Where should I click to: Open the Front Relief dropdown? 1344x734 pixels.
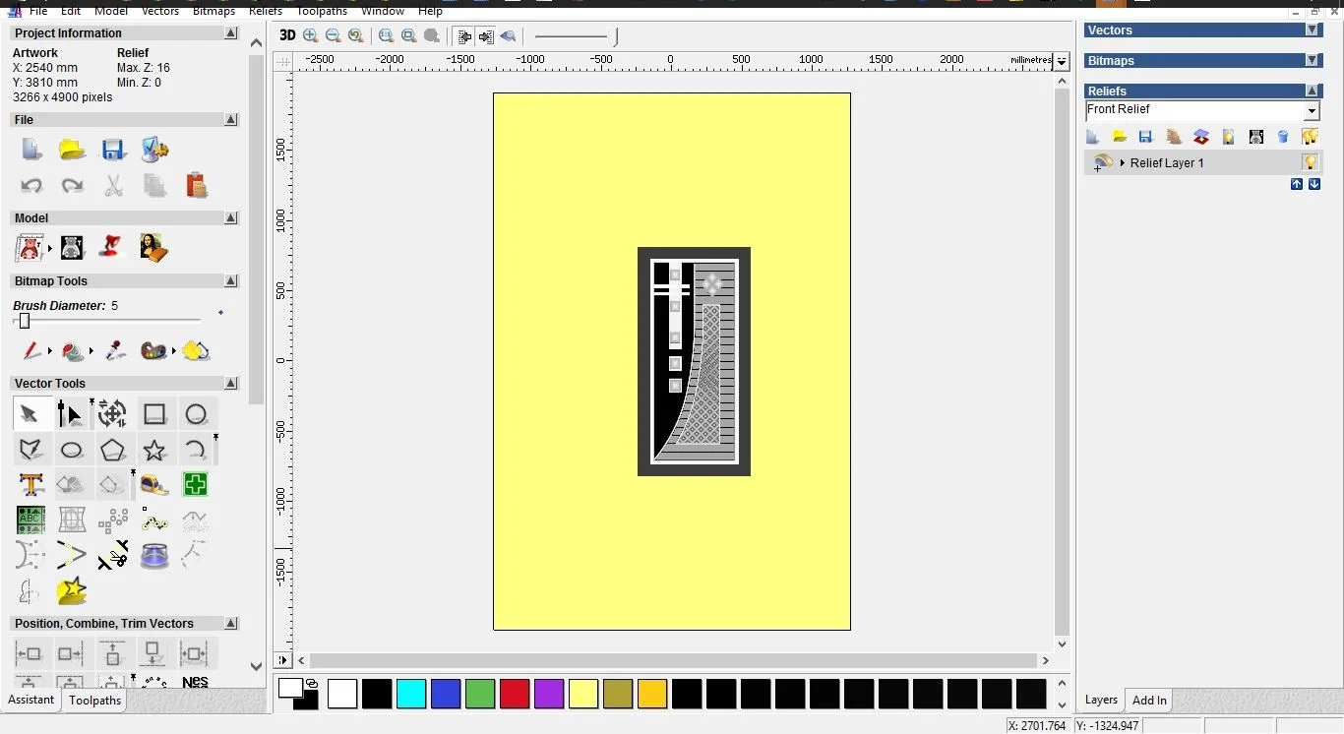[x=1311, y=111]
